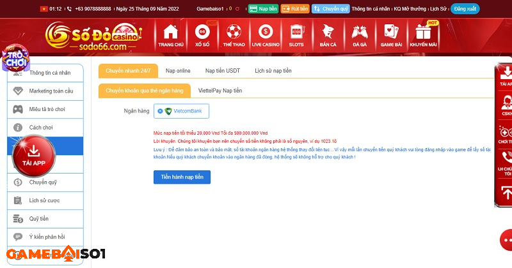This screenshot has width=512, height=268.
Task: Click balance refresh icon near Gamebaiso1
Action: (x=237, y=9)
